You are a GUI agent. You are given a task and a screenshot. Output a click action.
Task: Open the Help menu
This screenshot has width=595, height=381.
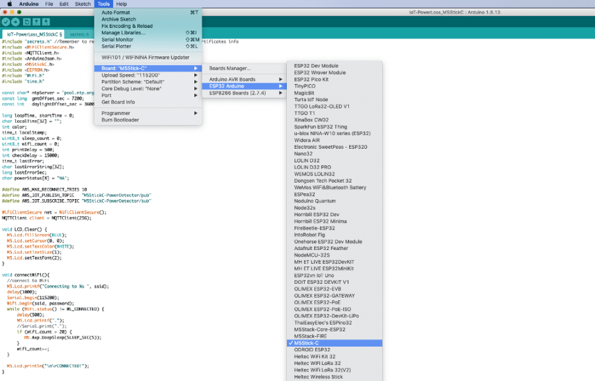coord(122,4)
